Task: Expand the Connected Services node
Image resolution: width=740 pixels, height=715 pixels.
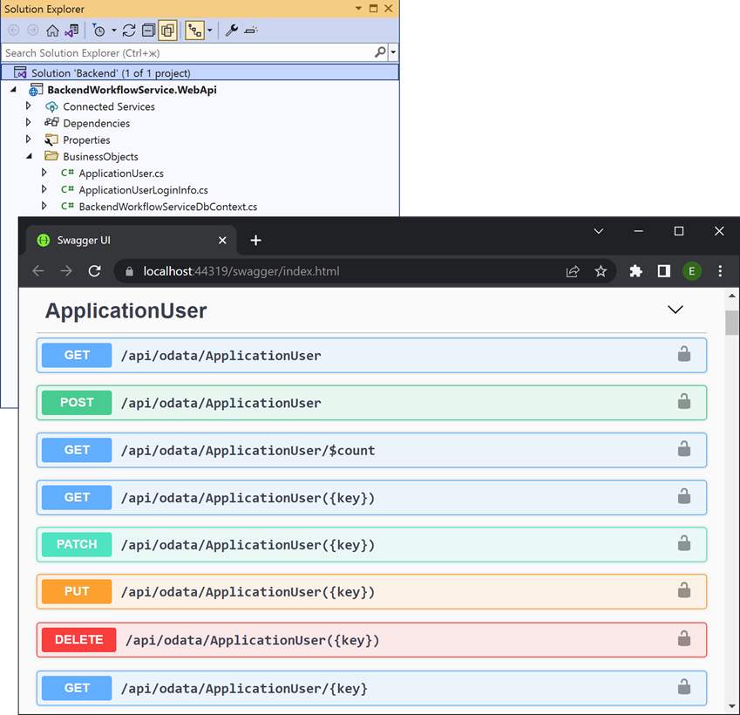Action: point(28,106)
